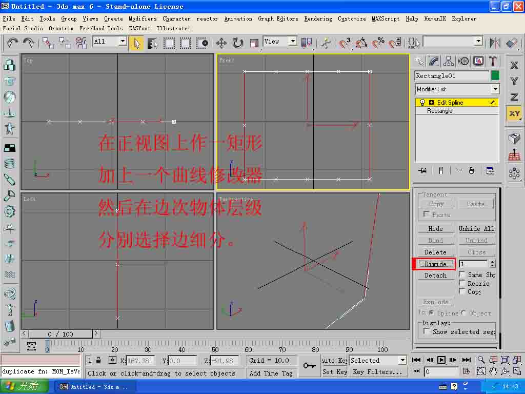This screenshot has height=394, width=525.
Task: Choose the Select and Move tool
Action: (221, 43)
